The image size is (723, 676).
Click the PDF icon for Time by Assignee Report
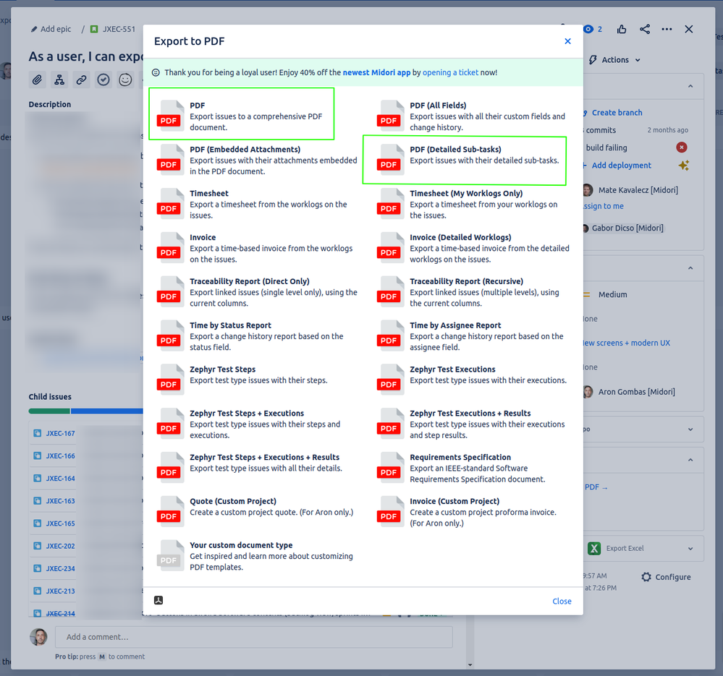pyautogui.click(x=391, y=335)
